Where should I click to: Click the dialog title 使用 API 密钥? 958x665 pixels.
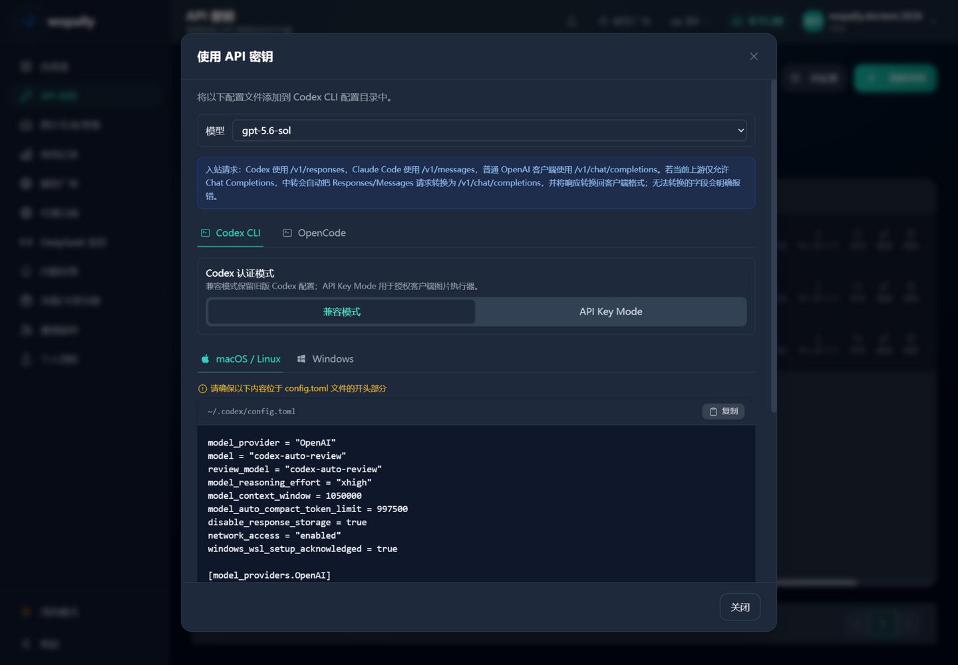(235, 57)
